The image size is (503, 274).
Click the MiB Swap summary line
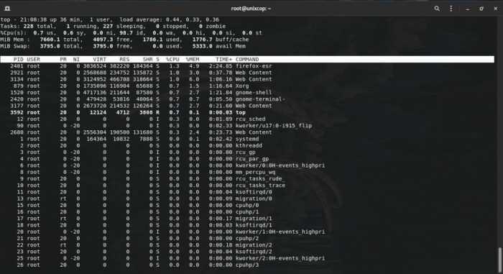click(x=123, y=46)
